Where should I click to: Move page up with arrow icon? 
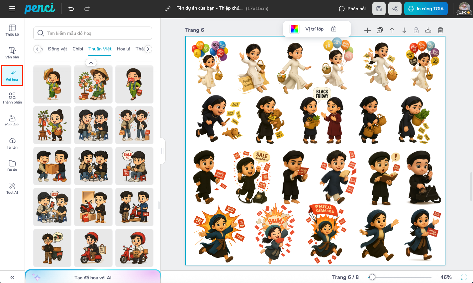tap(392, 30)
